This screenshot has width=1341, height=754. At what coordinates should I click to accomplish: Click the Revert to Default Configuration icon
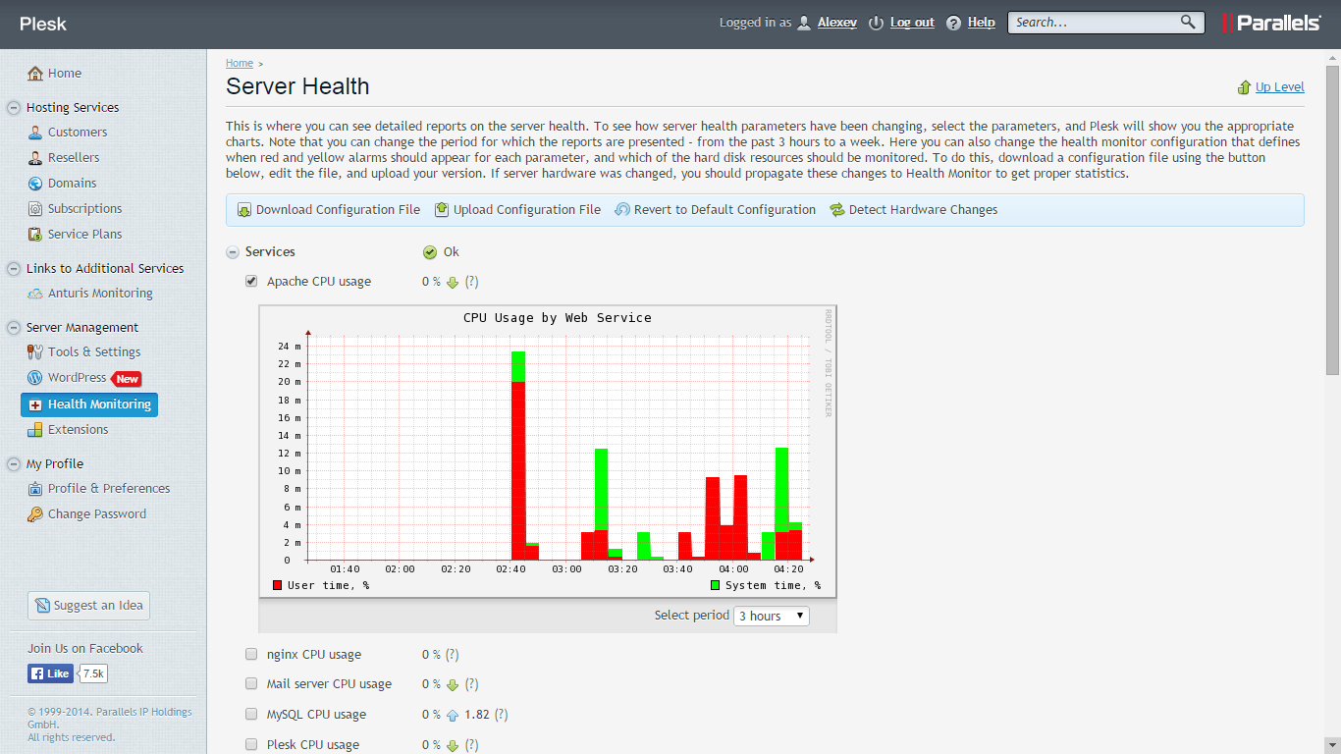pos(622,210)
